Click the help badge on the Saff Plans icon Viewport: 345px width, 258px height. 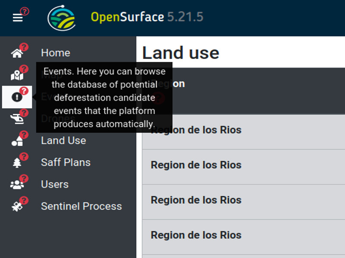tap(24, 157)
